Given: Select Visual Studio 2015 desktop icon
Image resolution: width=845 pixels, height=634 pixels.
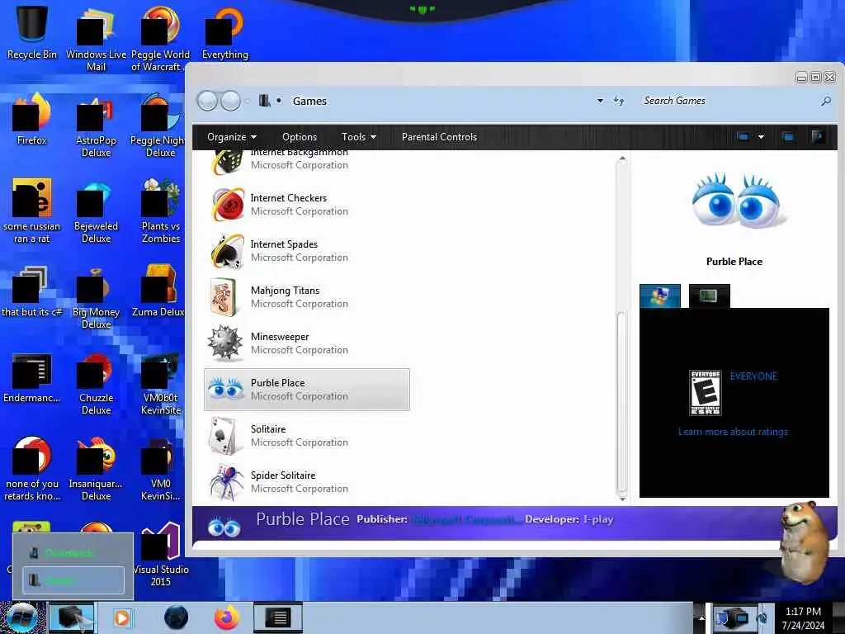Looking at the screenshot, I should tap(161, 556).
